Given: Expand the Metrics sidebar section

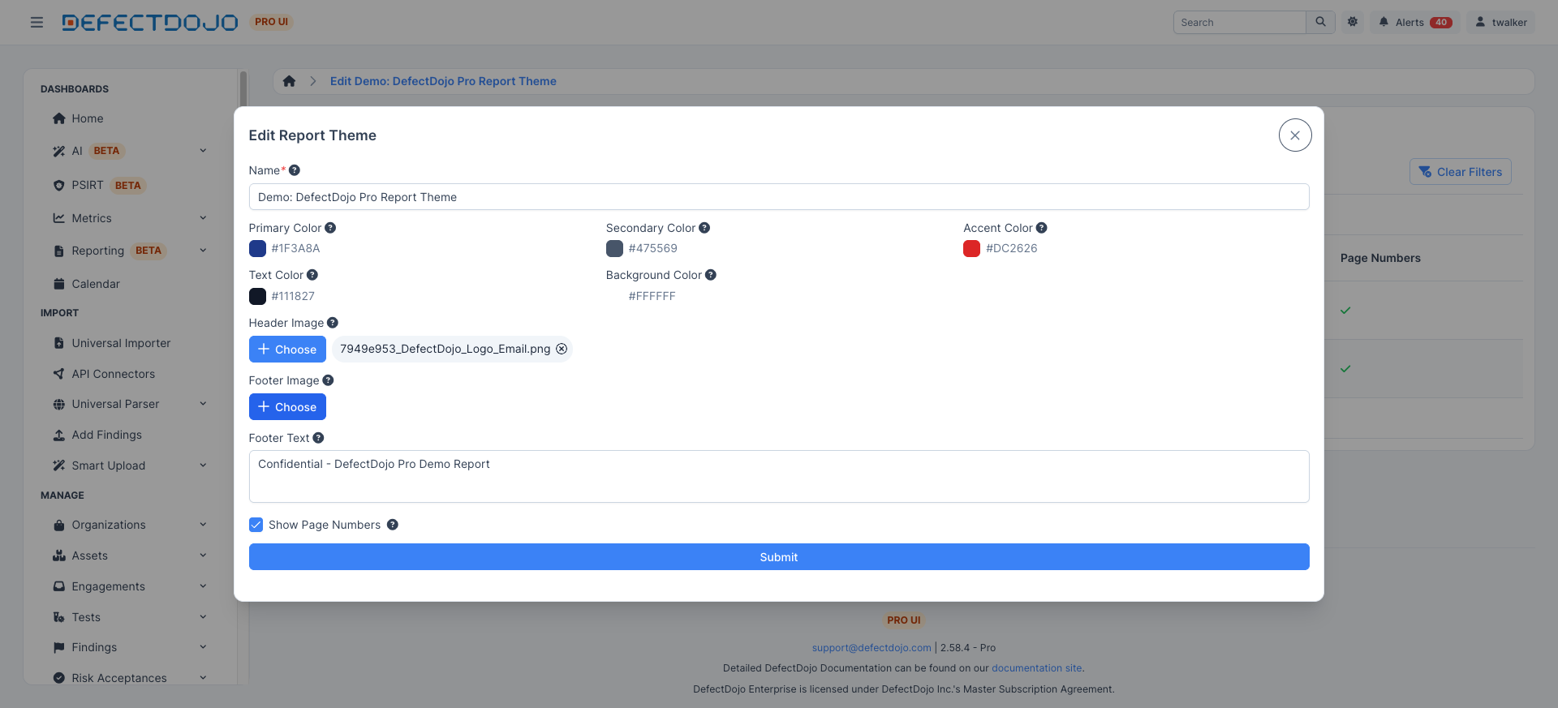Looking at the screenshot, I should point(203,218).
